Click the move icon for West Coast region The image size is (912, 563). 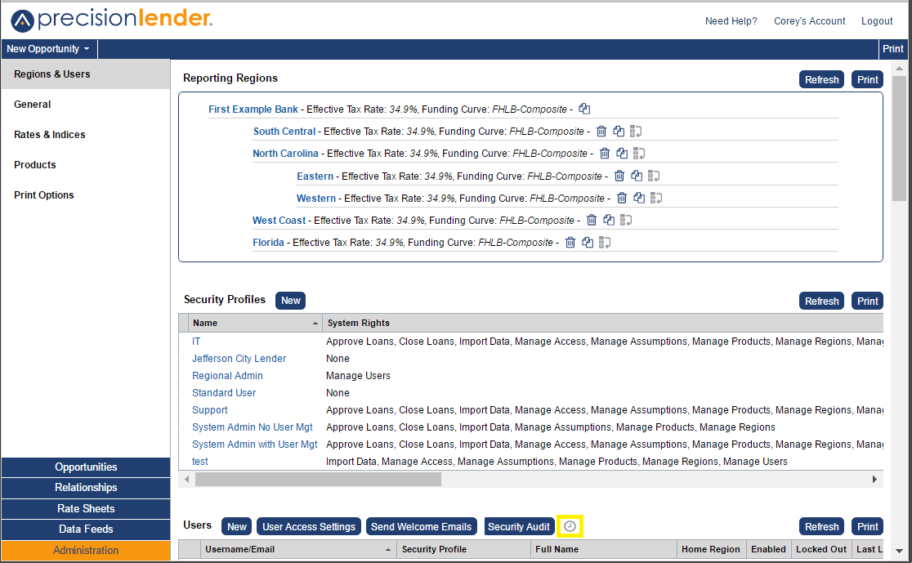point(626,220)
